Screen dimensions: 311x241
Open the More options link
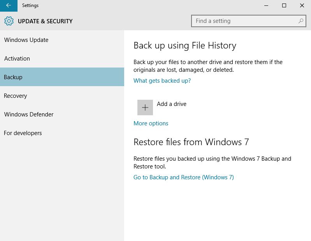coord(151,123)
